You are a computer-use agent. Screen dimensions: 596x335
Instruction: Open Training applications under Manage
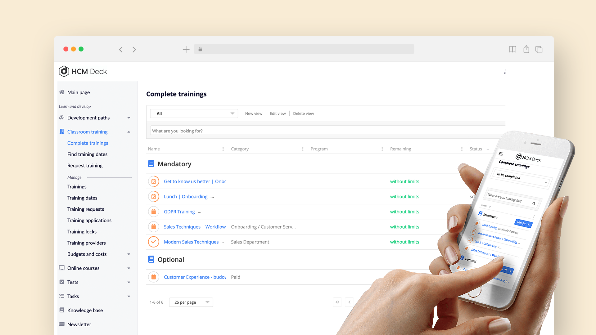(x=89, y=220)
